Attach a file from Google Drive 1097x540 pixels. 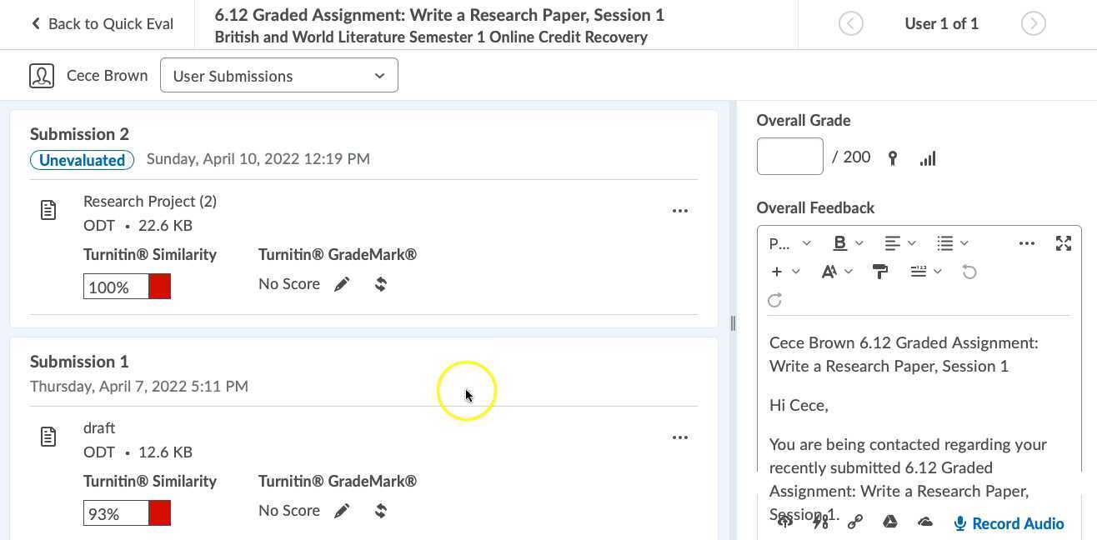[x=890, y=522]
